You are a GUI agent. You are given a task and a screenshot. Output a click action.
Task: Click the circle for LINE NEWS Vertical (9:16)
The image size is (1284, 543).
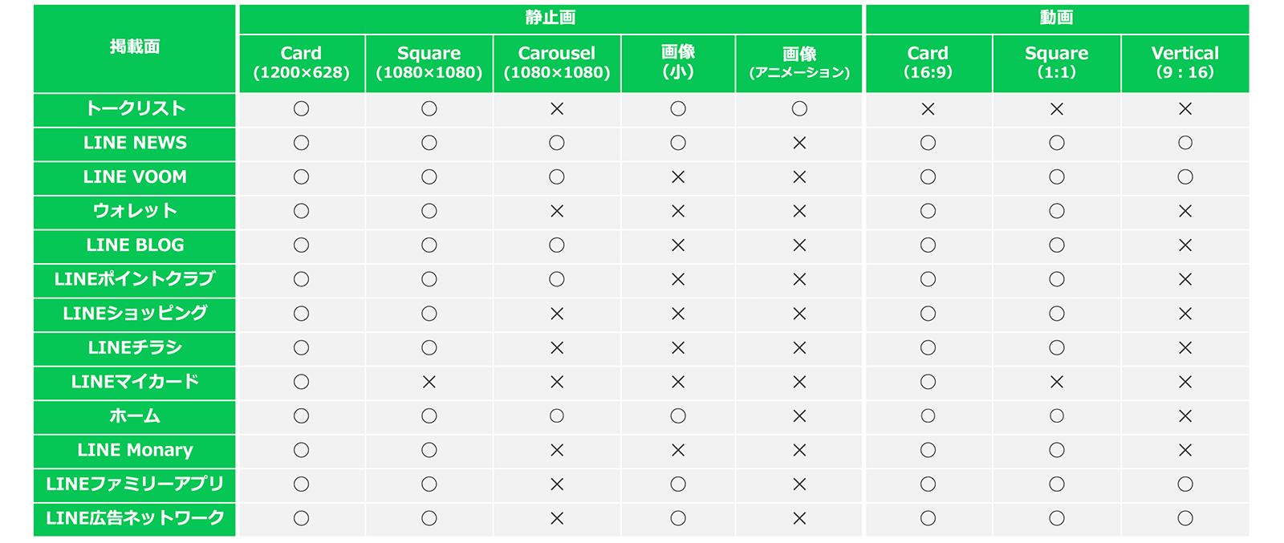(1185, 143)
